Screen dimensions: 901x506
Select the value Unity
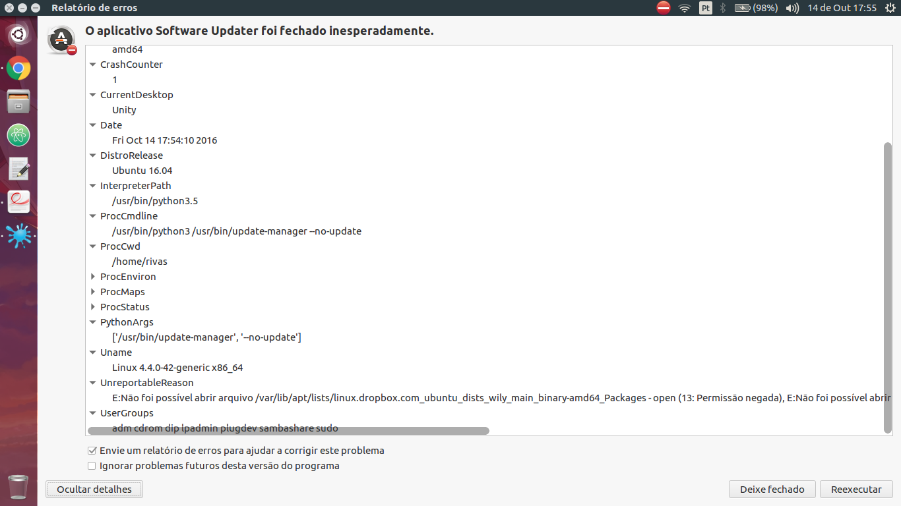[x=124, y=110]
